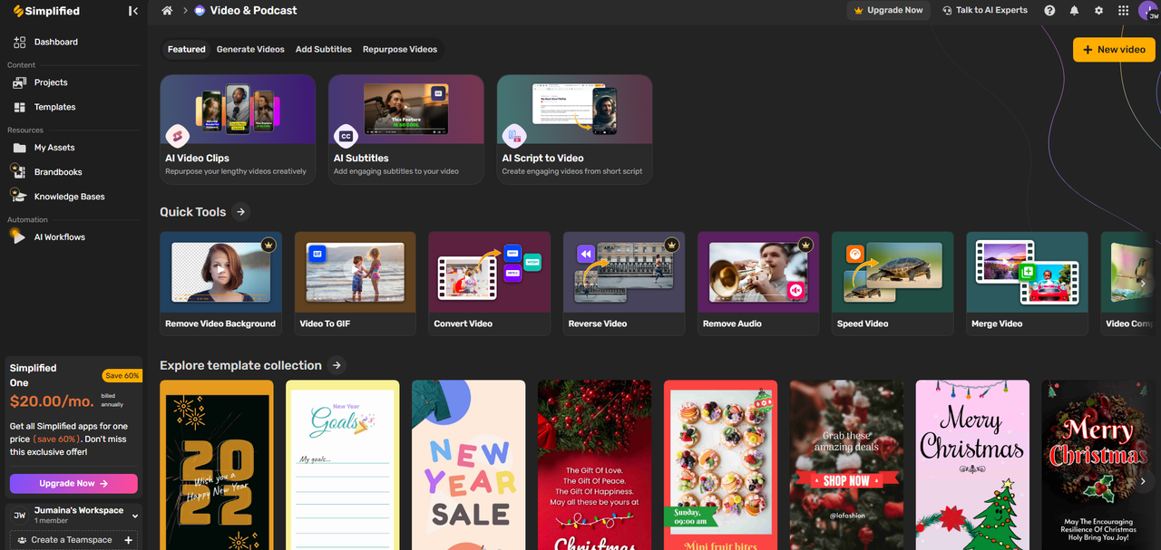Image resolution: width=1161 pixels, height=550 pixels.
Task: Open the Video To GIF tool
Action: point(356,284)
